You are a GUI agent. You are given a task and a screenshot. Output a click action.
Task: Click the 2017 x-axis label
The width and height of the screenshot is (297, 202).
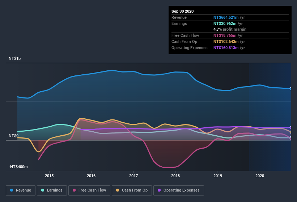click(133, 176)
